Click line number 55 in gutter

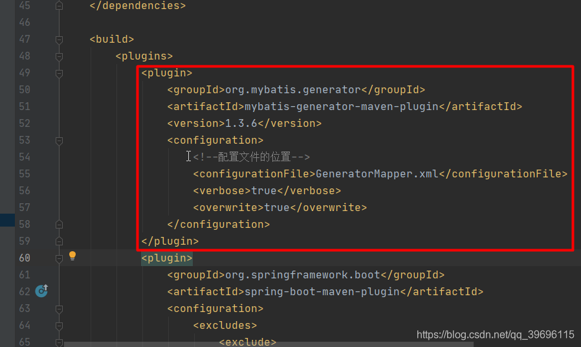click(25, 174)
